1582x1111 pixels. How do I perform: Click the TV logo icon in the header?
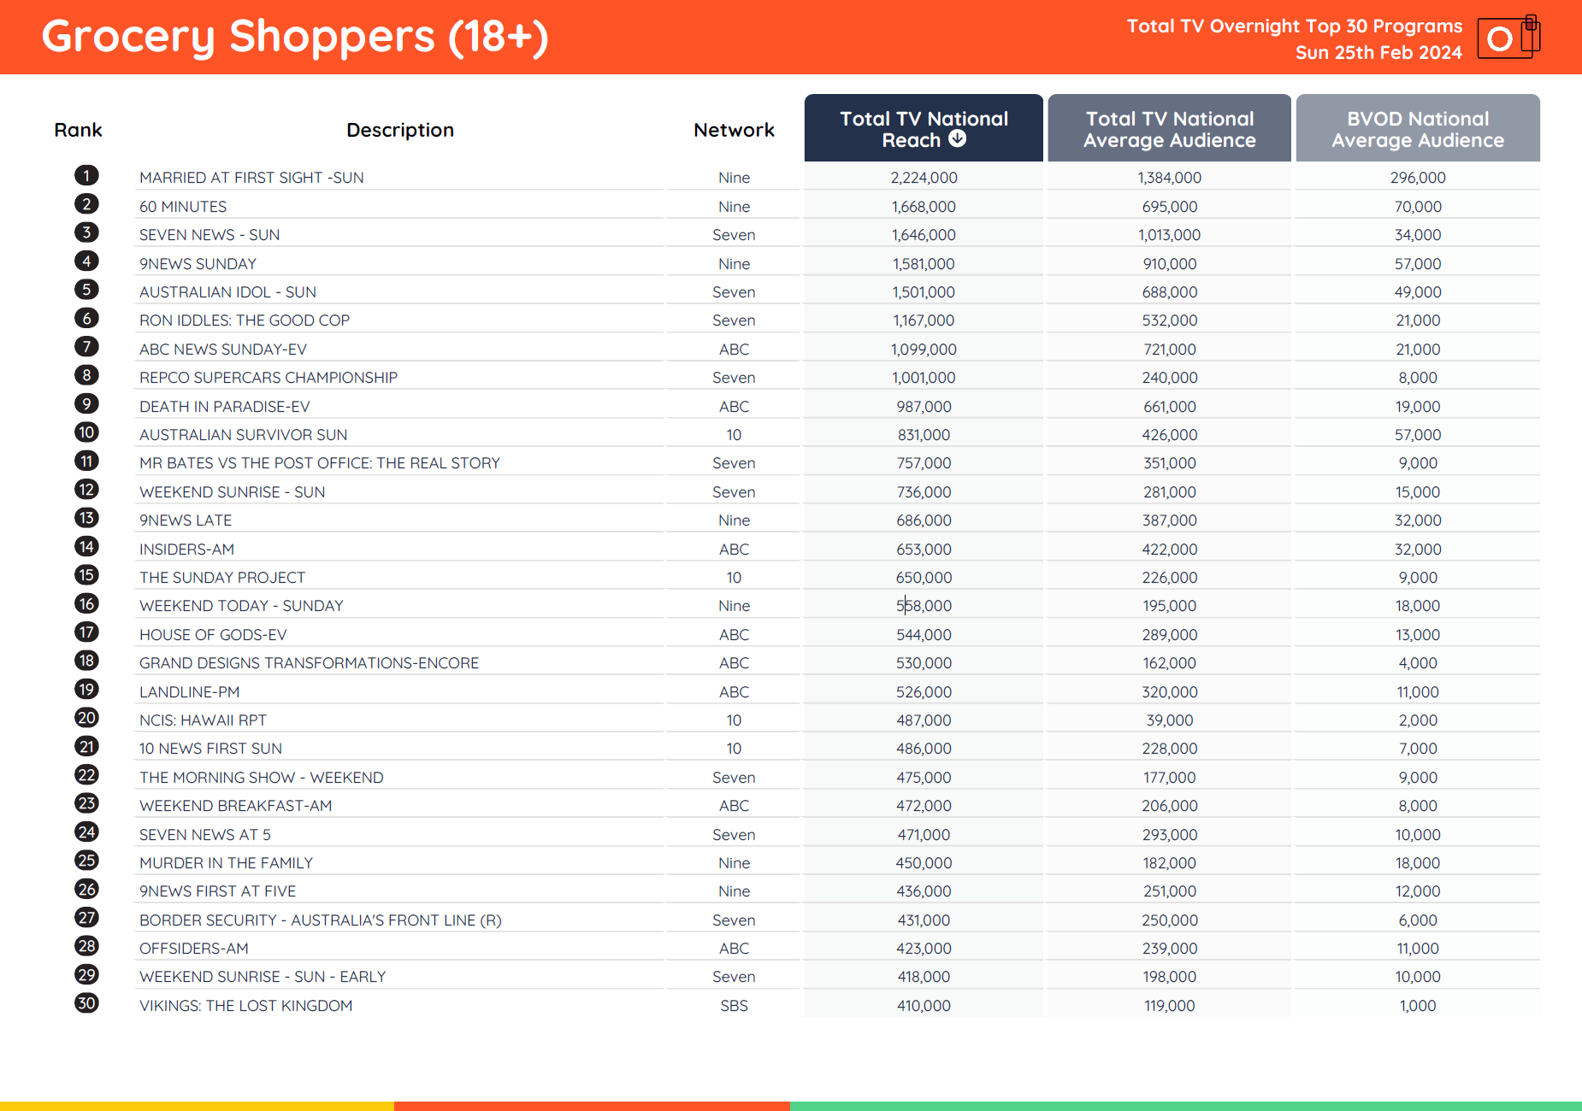point(1508,38)
